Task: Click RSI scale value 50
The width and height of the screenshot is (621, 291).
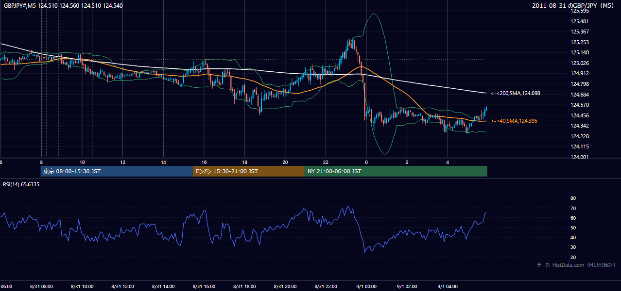Action: pyautogui.click(x=573, y=227)
